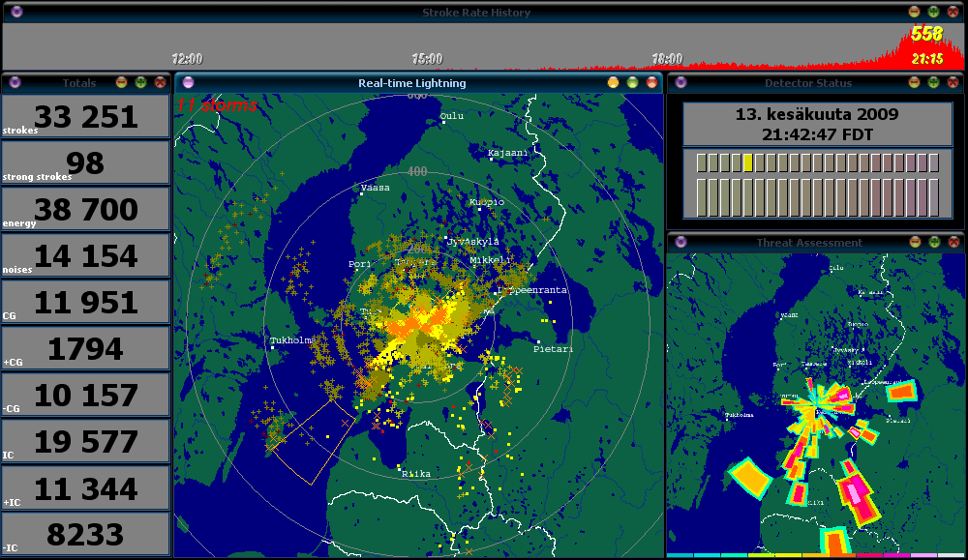Minimize the Stroke Rate History panel

915,12
